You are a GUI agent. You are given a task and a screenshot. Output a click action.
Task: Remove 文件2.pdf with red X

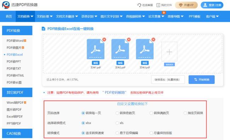(x=129, y=39)
